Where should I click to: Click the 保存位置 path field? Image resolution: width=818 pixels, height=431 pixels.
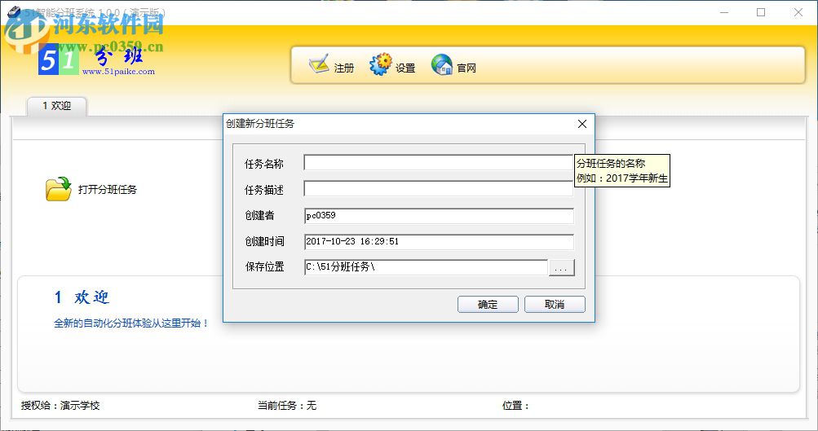(426, 267)
